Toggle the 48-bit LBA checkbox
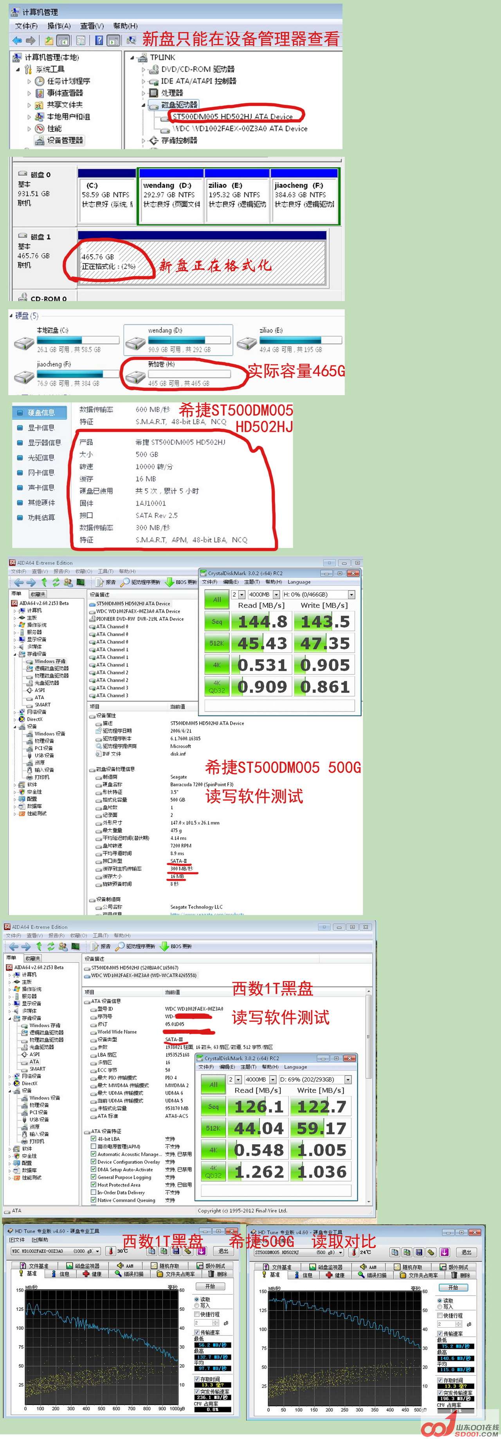Screen dimensions: 501x1439 pos(94,1138)
